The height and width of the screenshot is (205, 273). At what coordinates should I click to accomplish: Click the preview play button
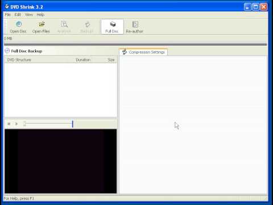pos(16,124)
